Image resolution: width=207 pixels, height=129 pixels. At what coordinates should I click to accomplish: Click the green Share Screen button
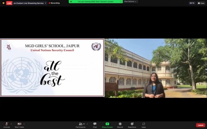pyautogui.click(x=107, y=125)
